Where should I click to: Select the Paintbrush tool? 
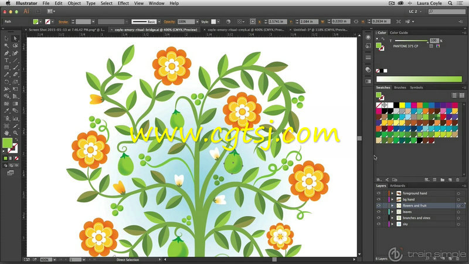click(x=15, y=67)
